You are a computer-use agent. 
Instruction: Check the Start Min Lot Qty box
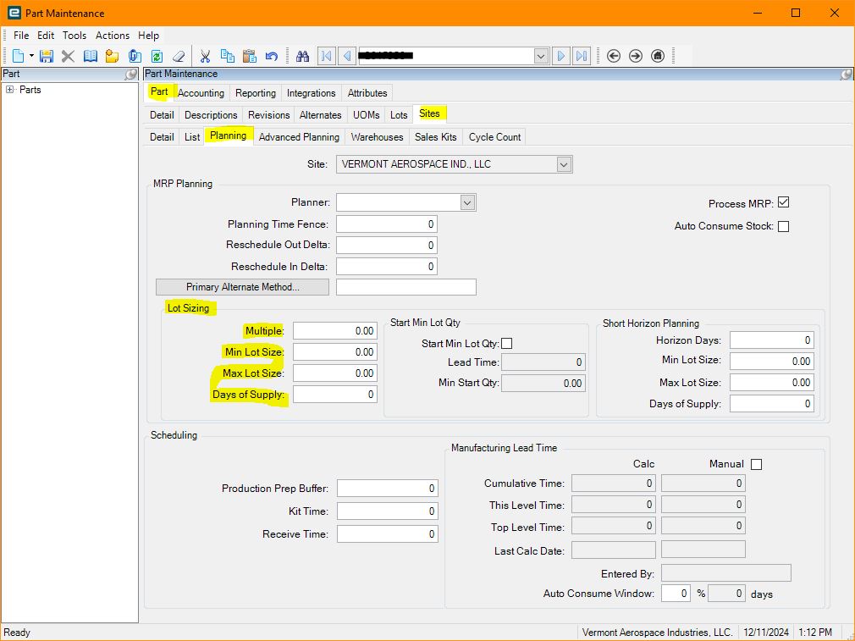[506, 343]
